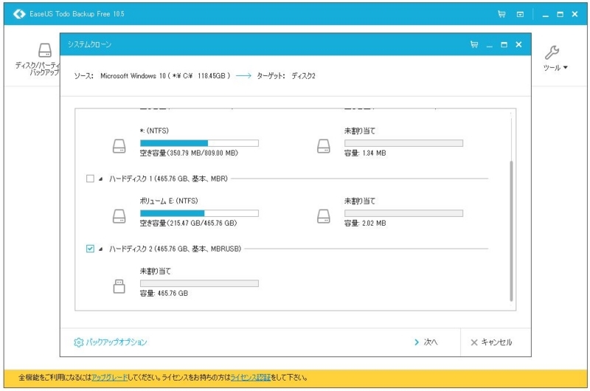Click the ターゲット: ディスク2 text
Image resolution: width=590 pixels, height=391 pixels.
pos(286,76)
